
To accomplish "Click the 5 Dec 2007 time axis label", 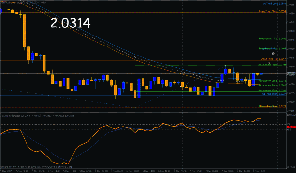I will pyautogui.click(x=7, y=171).
